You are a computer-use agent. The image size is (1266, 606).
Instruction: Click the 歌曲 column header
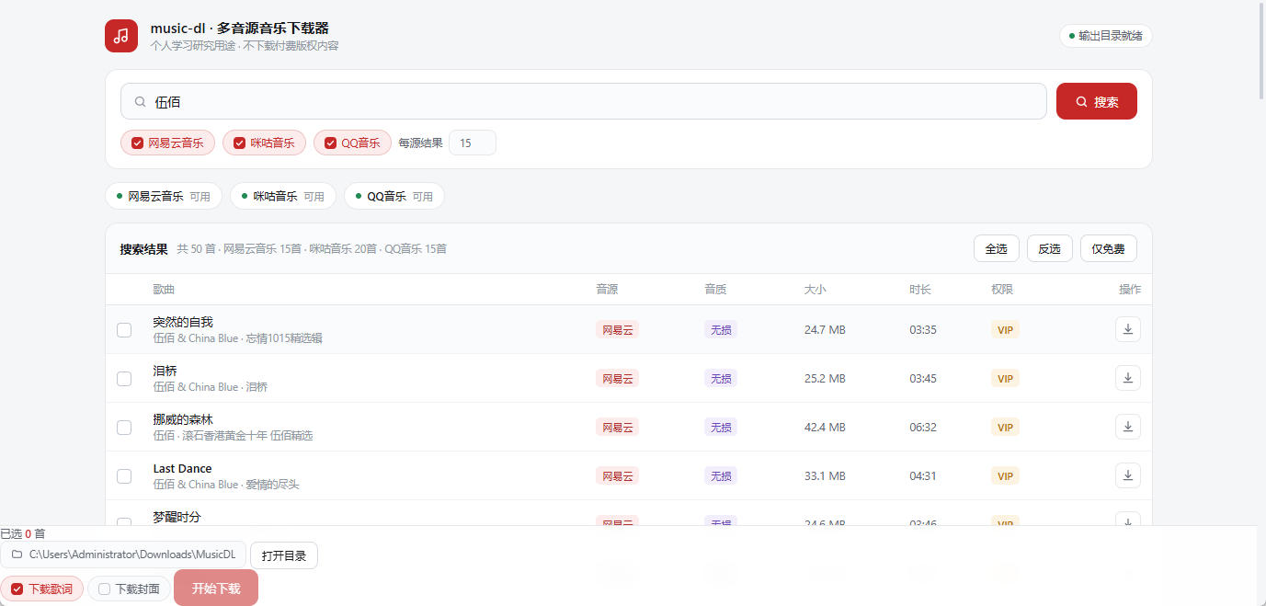(164, 290)
